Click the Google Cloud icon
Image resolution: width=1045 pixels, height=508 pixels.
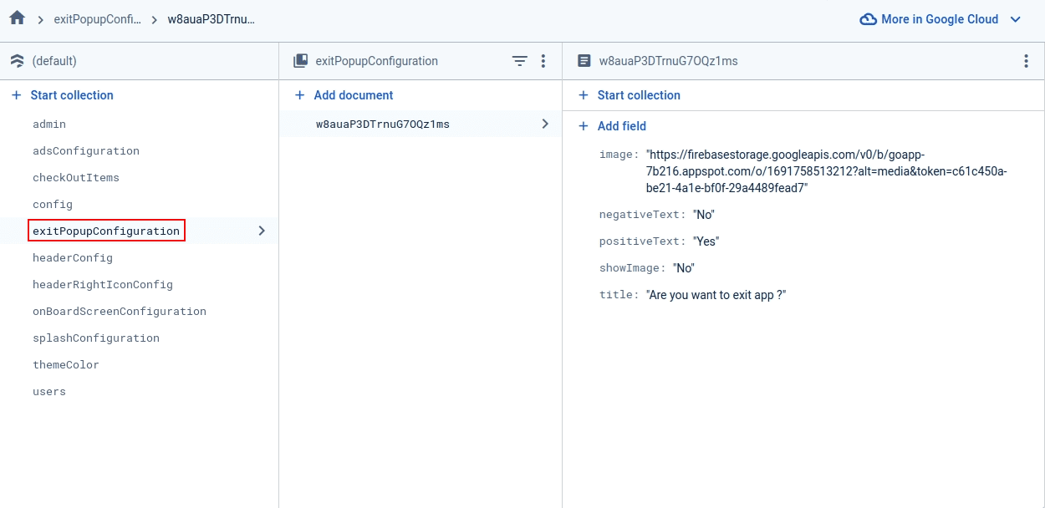coord(868,19)
